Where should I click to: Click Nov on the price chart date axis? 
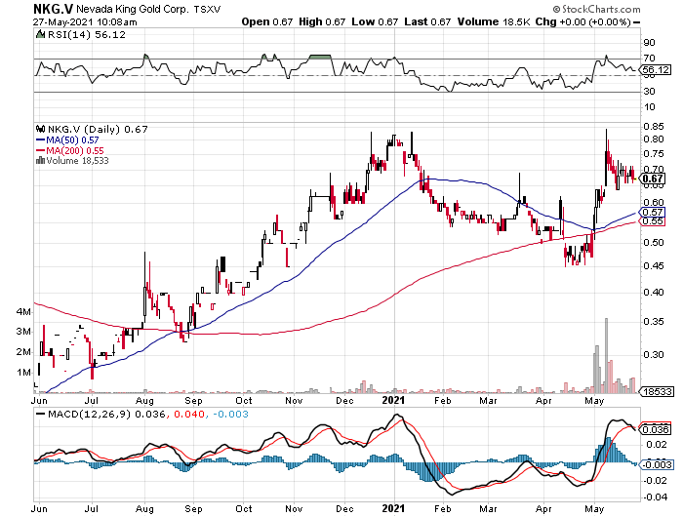pos(294,401)
